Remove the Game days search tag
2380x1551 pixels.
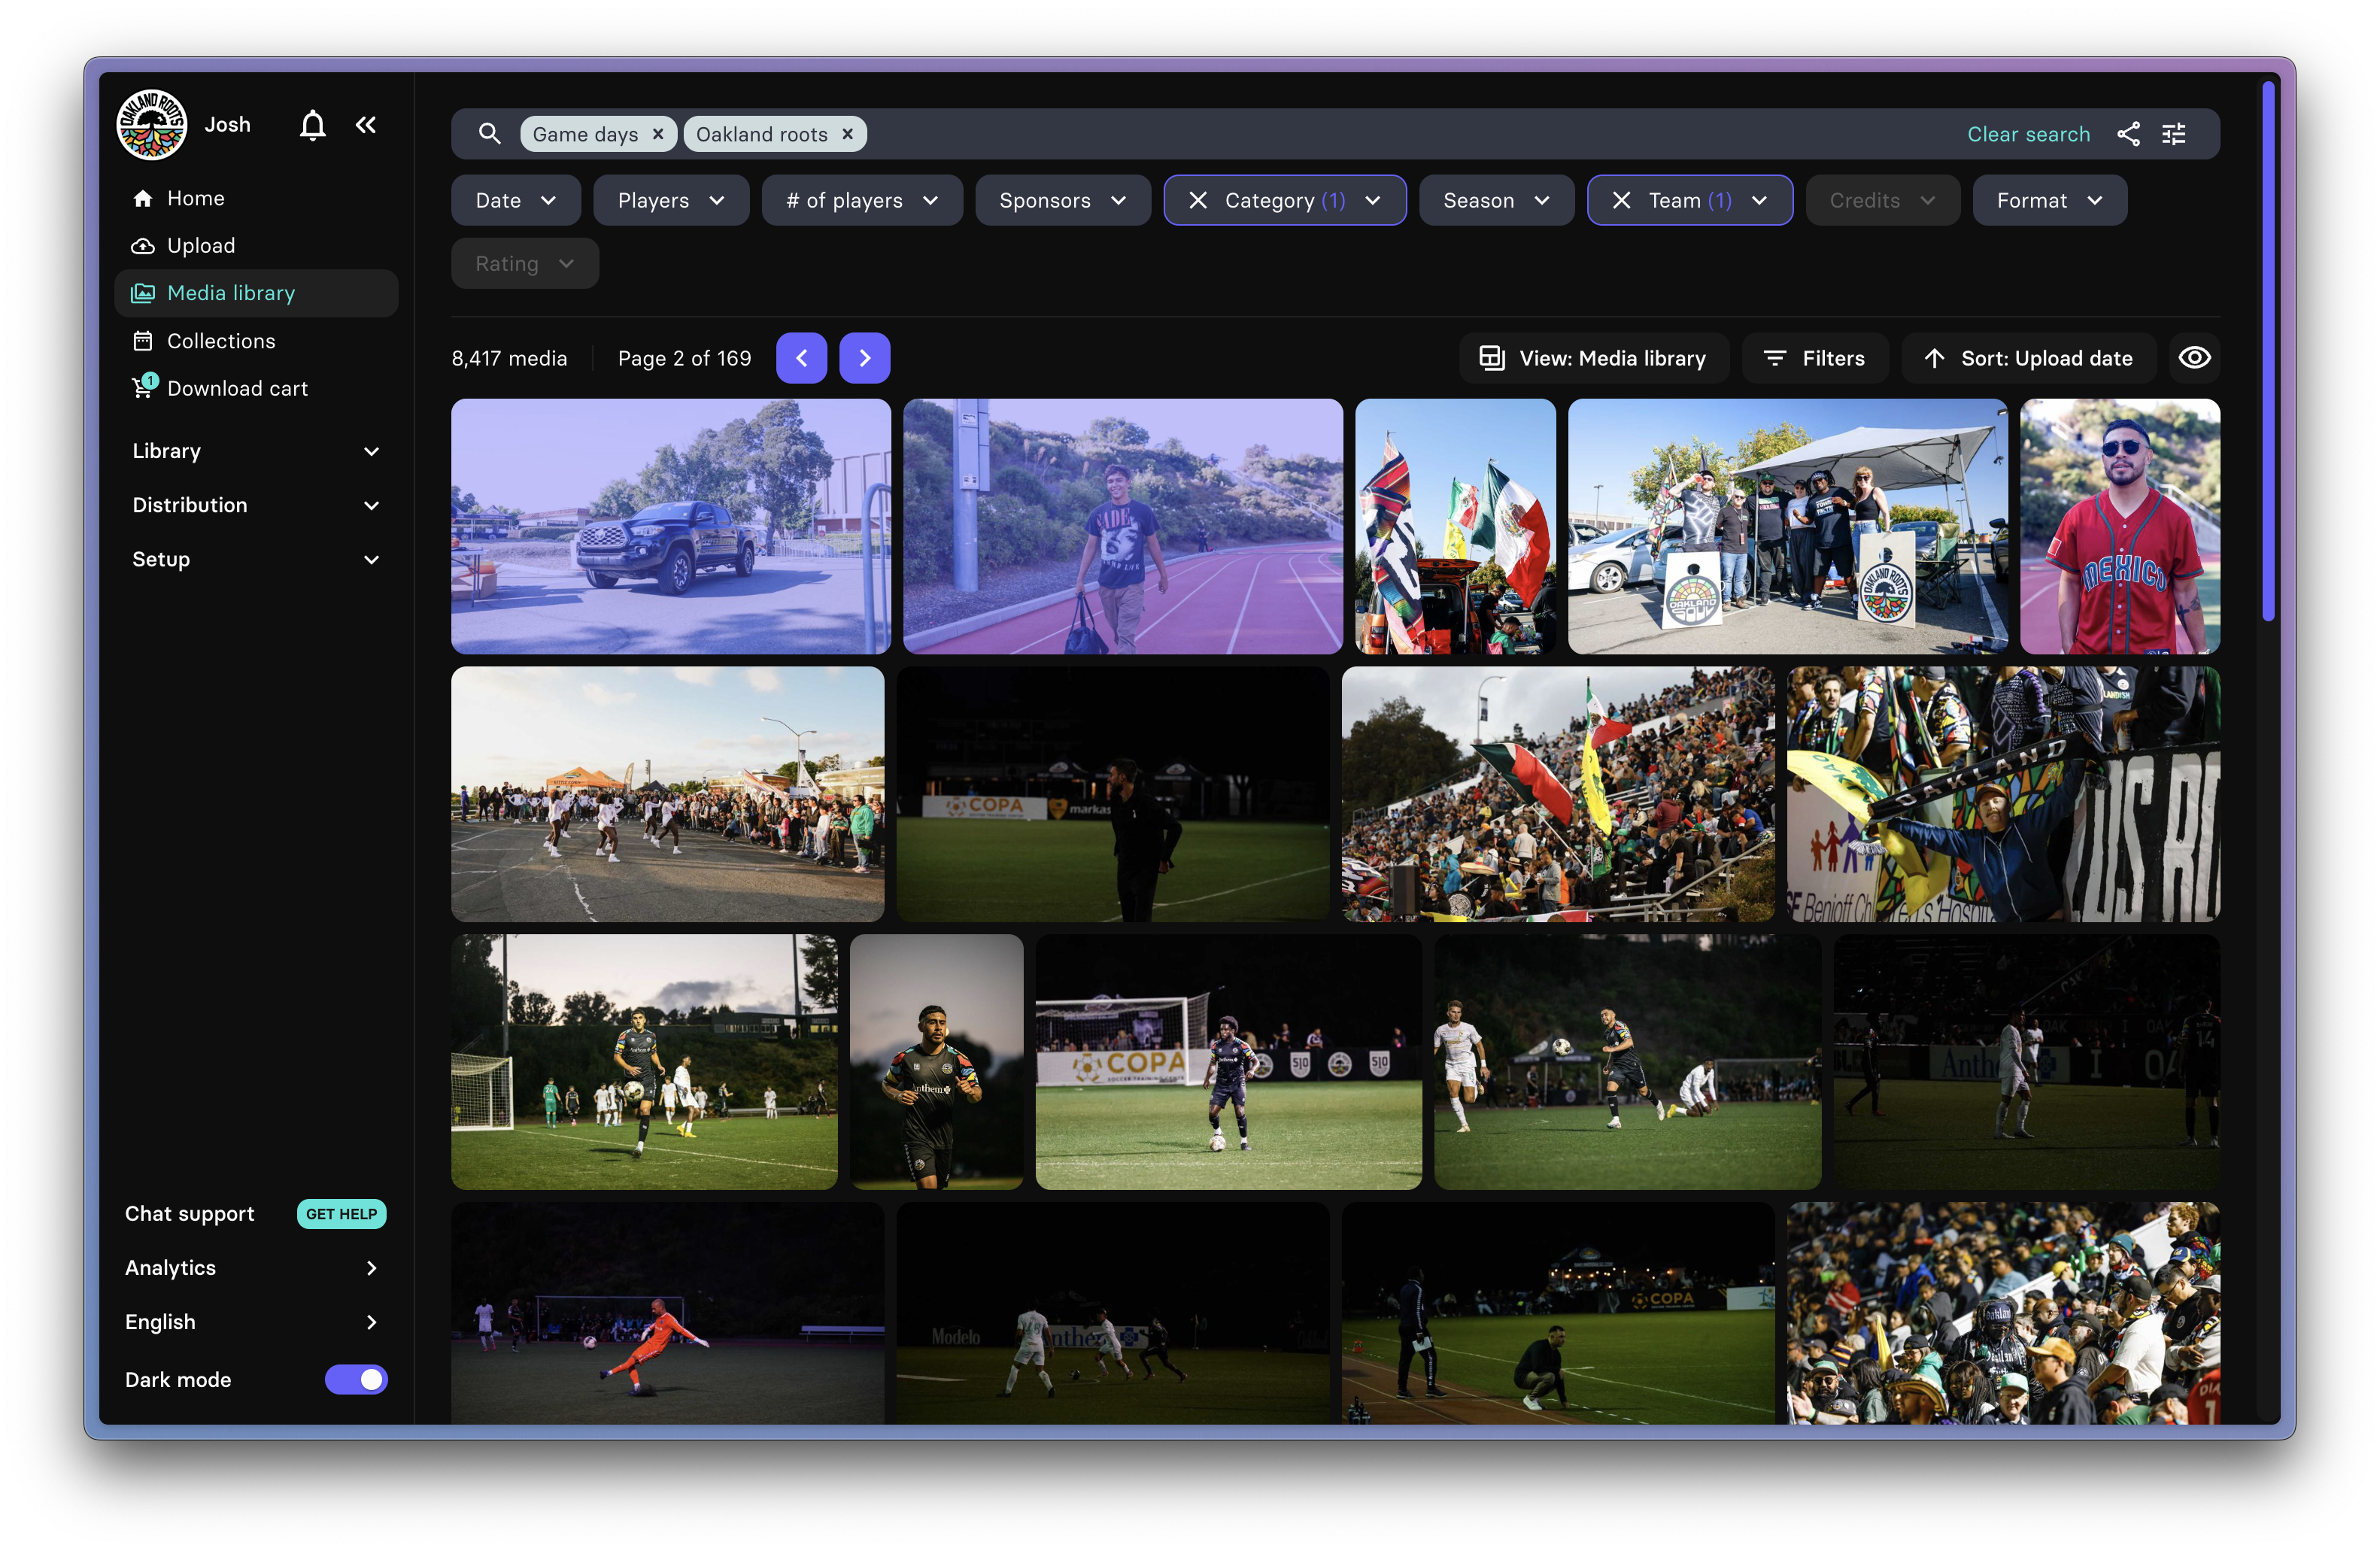click(x=658, y=134)
